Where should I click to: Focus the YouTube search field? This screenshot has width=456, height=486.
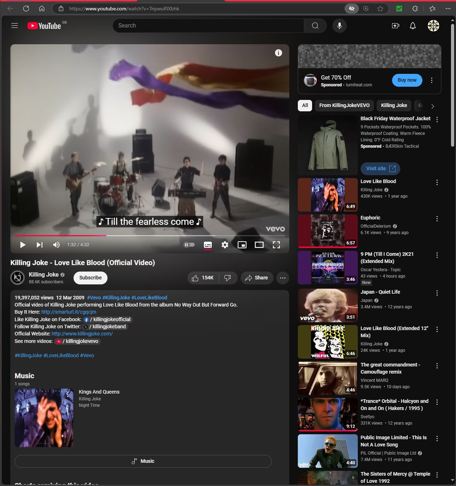point(209,26)
